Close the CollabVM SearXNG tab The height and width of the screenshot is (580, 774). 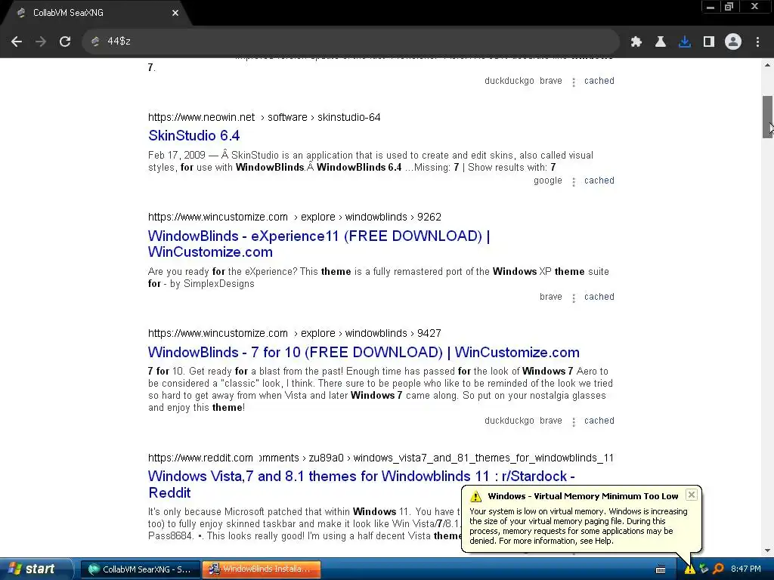click(175, 13)
